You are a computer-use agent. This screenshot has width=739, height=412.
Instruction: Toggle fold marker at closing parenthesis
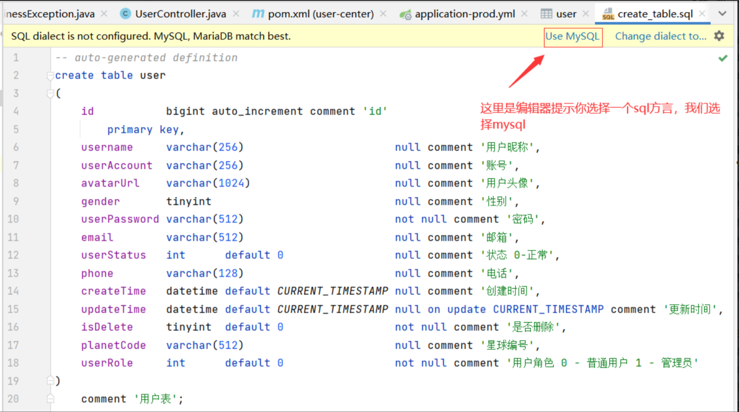tap(50, 381)
